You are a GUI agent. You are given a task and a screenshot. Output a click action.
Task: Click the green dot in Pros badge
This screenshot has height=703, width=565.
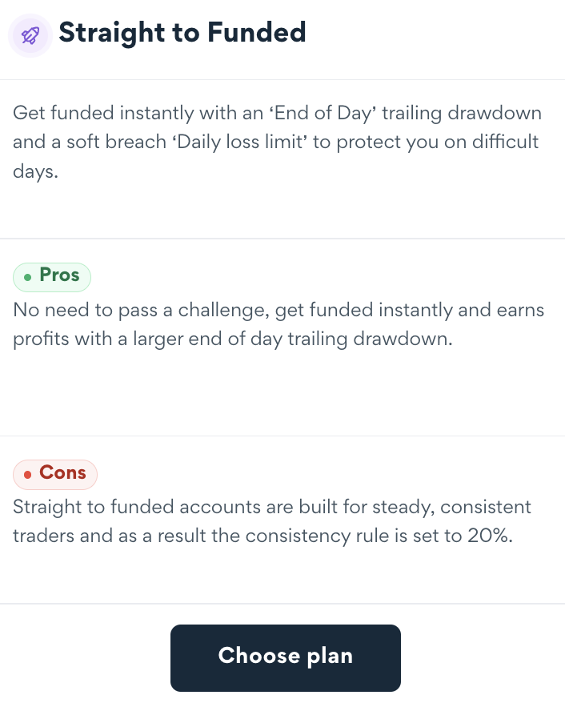[28, 277]
